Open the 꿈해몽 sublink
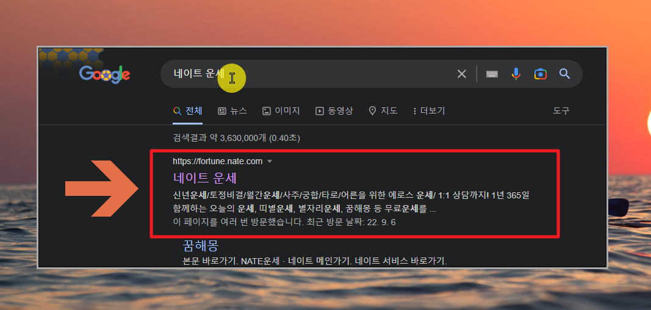651x310 pixels. click(201, 246)
